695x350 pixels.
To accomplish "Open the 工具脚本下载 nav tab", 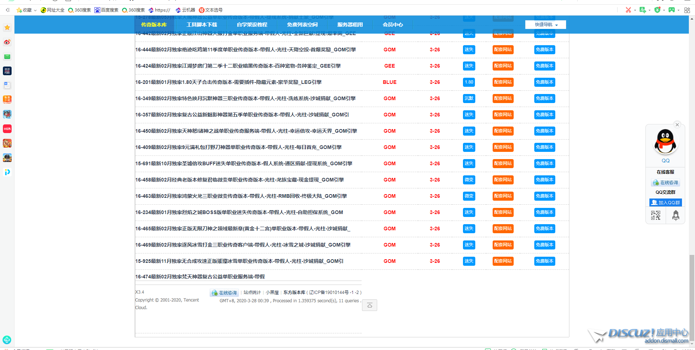I will tap(202, 25).
